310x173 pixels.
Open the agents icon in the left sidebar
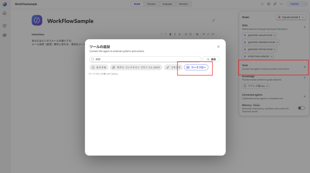click(5, 26)
